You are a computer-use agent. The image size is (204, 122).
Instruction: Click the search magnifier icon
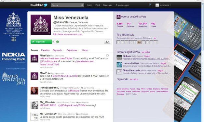click(x=82, y=5)
